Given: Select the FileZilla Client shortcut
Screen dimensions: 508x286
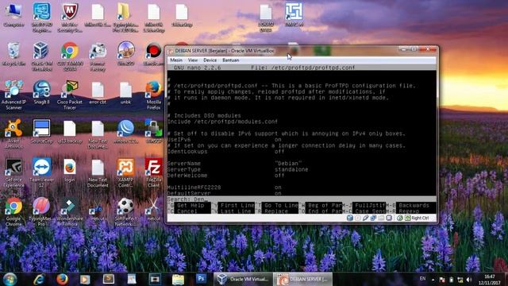Looking at the screenshot, I should pos(153,172).
